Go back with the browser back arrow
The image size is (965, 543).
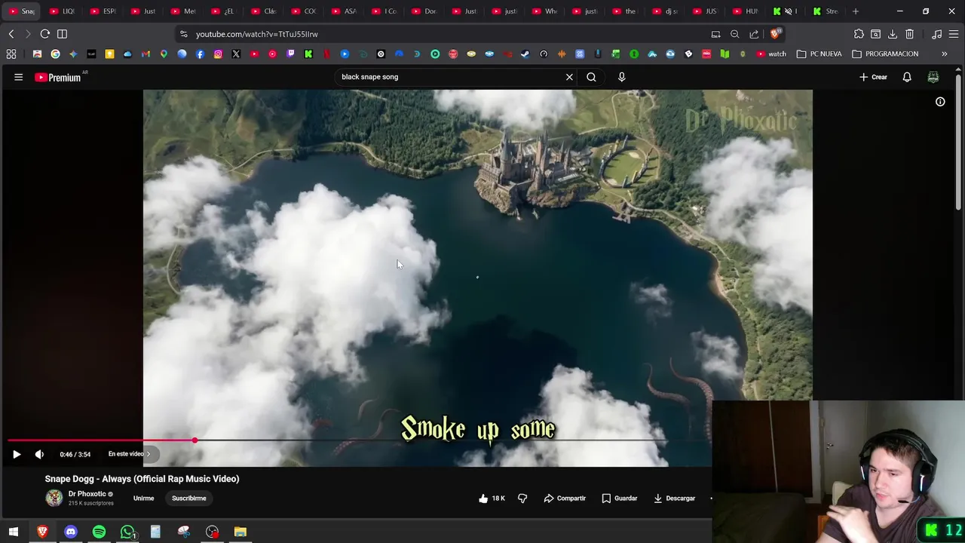coord(11,34)
